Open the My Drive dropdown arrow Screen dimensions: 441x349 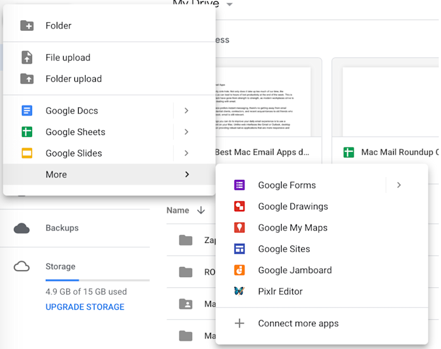coord(229,4)
